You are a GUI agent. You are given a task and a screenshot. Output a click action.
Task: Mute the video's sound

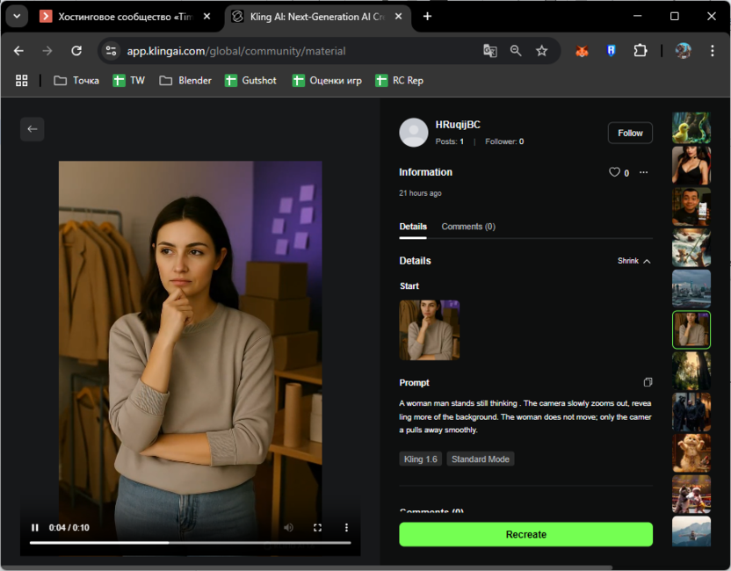[x=288, y=527]
